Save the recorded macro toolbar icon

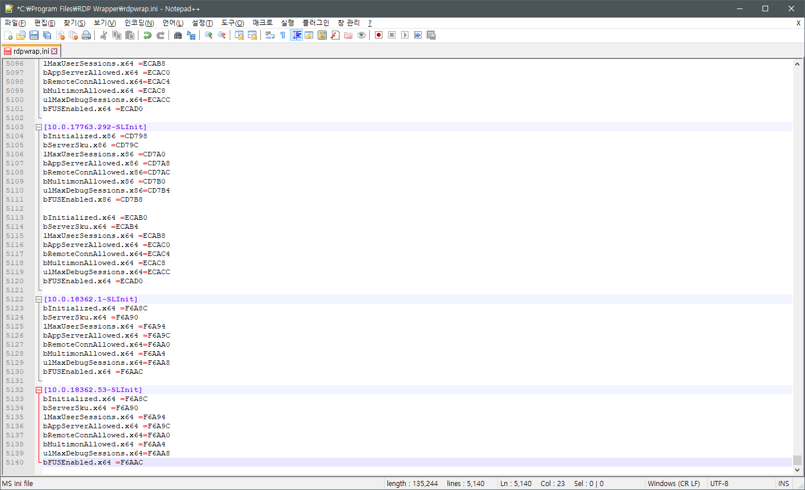point(431,35)
